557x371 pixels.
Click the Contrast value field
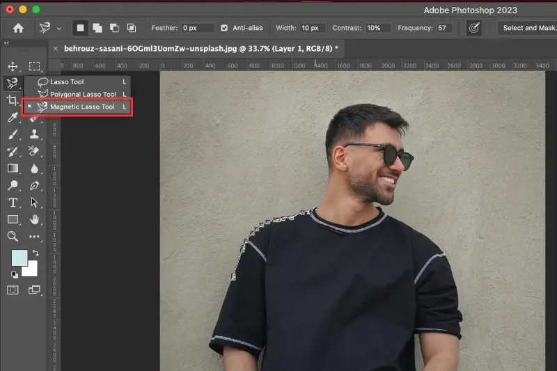pyautogui.click(x=378, y=28)
